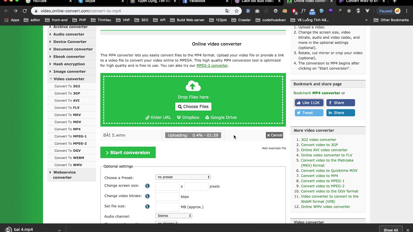Viewport: 413px width, 232px height.
Task: Click the info icon beside Set file size
Action: pyautogui.click(x=147, y=207)
